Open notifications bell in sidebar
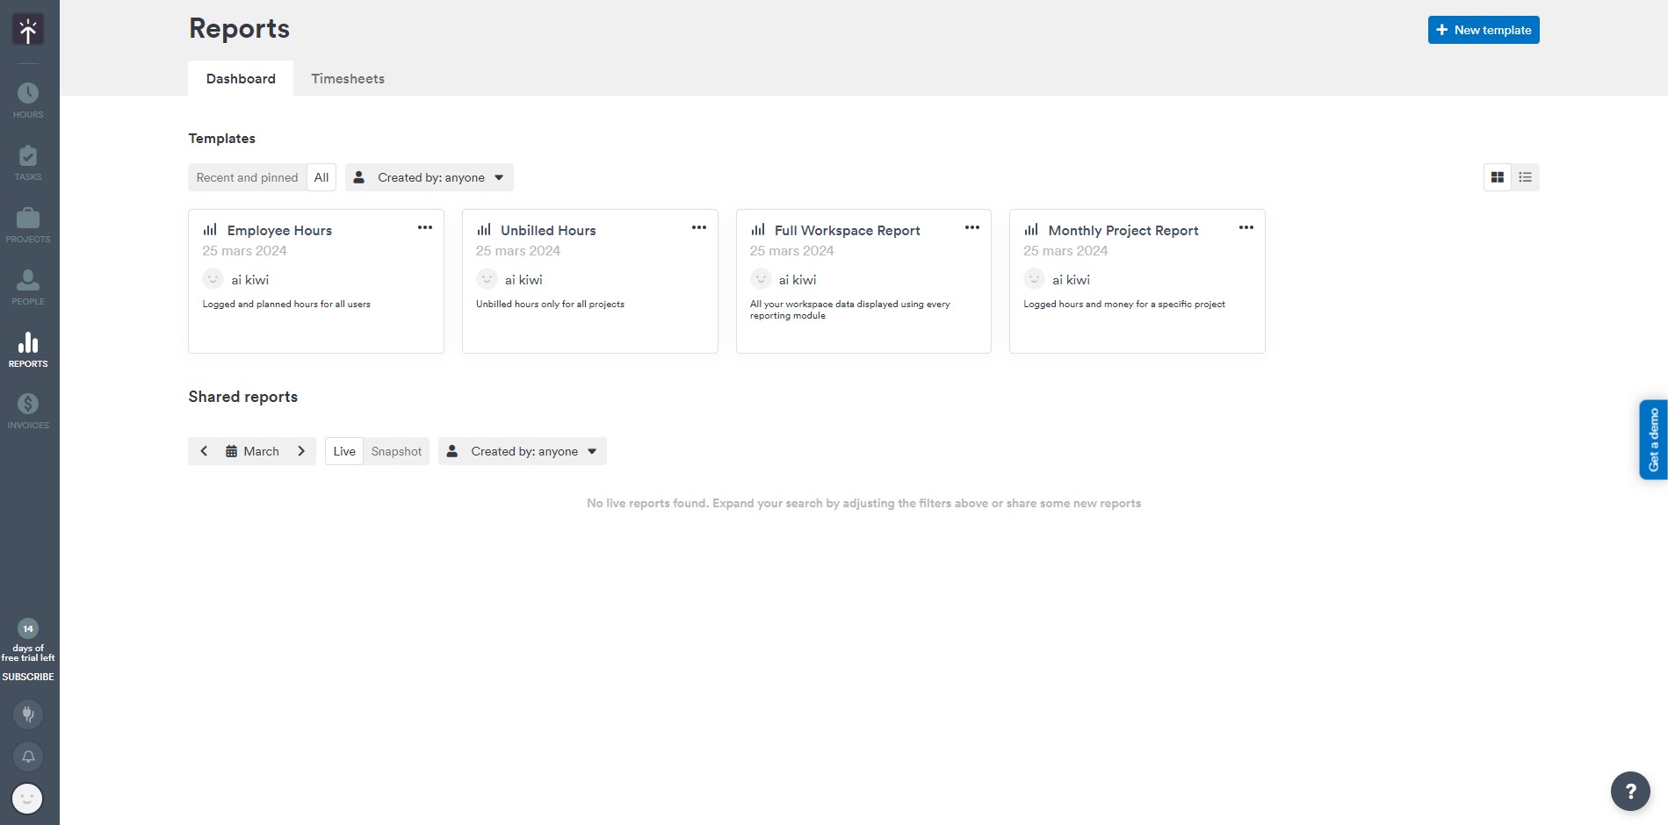 [28, 757]
